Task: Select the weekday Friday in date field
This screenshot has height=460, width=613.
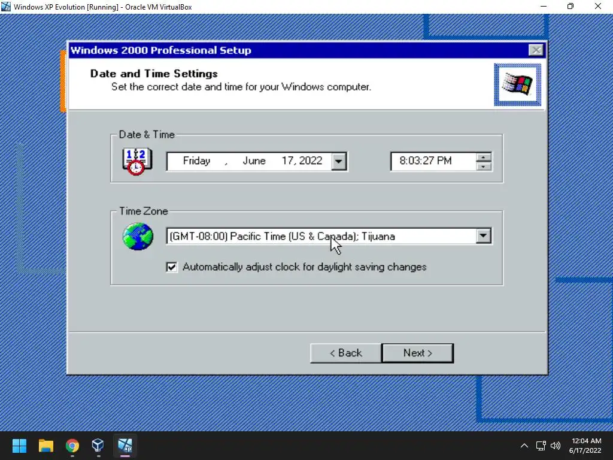Action: pyautogui.click(x=196, y=161)
